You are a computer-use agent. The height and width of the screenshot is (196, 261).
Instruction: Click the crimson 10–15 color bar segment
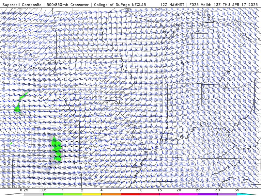click(150, 194)
